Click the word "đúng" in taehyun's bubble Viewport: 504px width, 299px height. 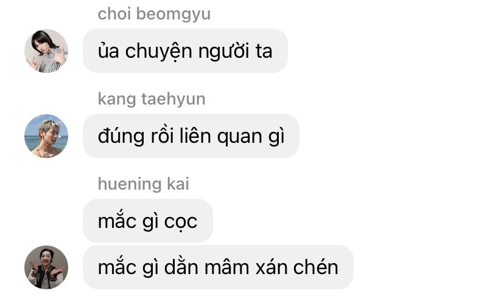[121, 136]
